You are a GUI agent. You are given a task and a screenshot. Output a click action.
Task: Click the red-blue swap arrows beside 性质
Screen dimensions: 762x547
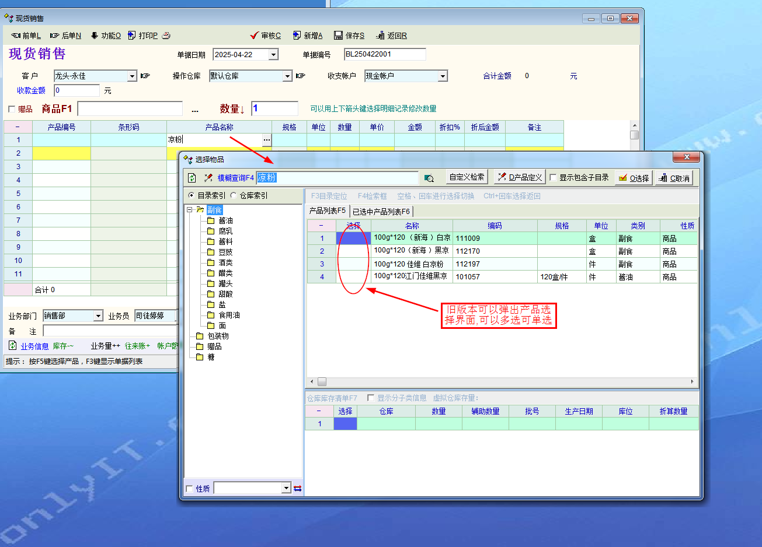click(297, 488)
